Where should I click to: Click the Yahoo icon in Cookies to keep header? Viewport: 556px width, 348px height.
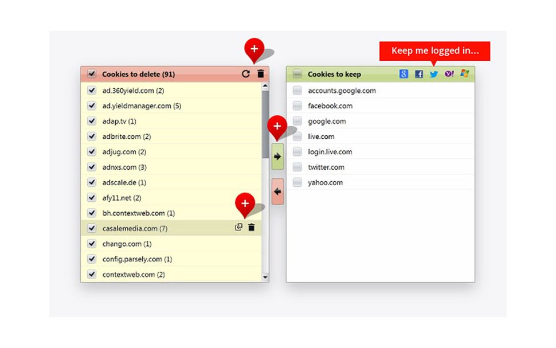pos(449,74)
